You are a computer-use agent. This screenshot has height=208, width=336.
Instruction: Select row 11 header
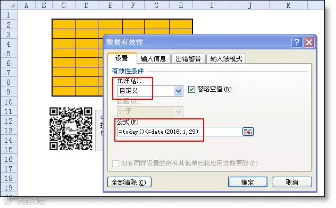[x=9, y=111]
